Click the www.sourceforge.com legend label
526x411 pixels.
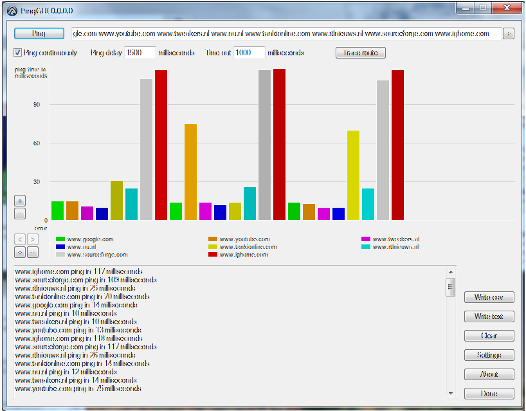(x=97, y=255)
